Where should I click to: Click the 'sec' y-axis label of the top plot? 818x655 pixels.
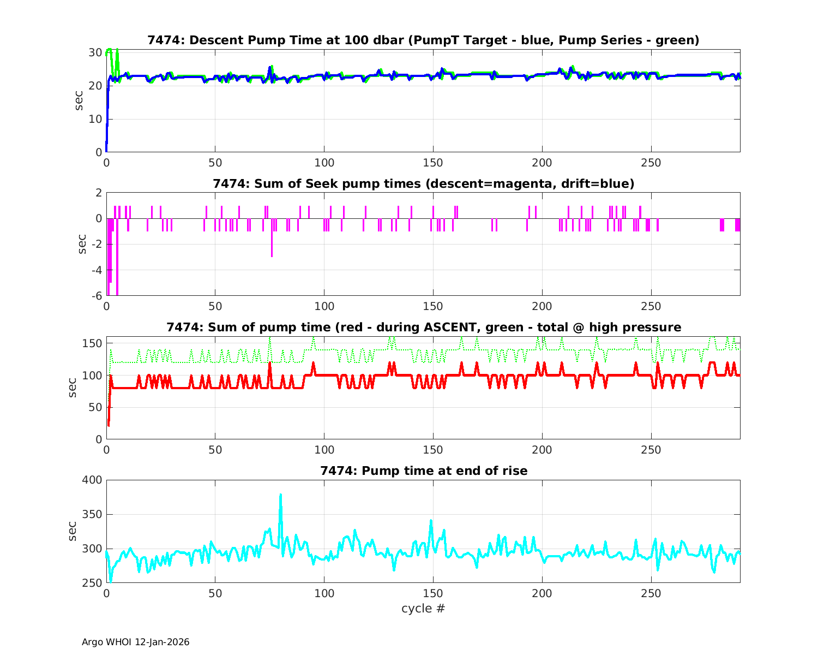pos(79,101)
